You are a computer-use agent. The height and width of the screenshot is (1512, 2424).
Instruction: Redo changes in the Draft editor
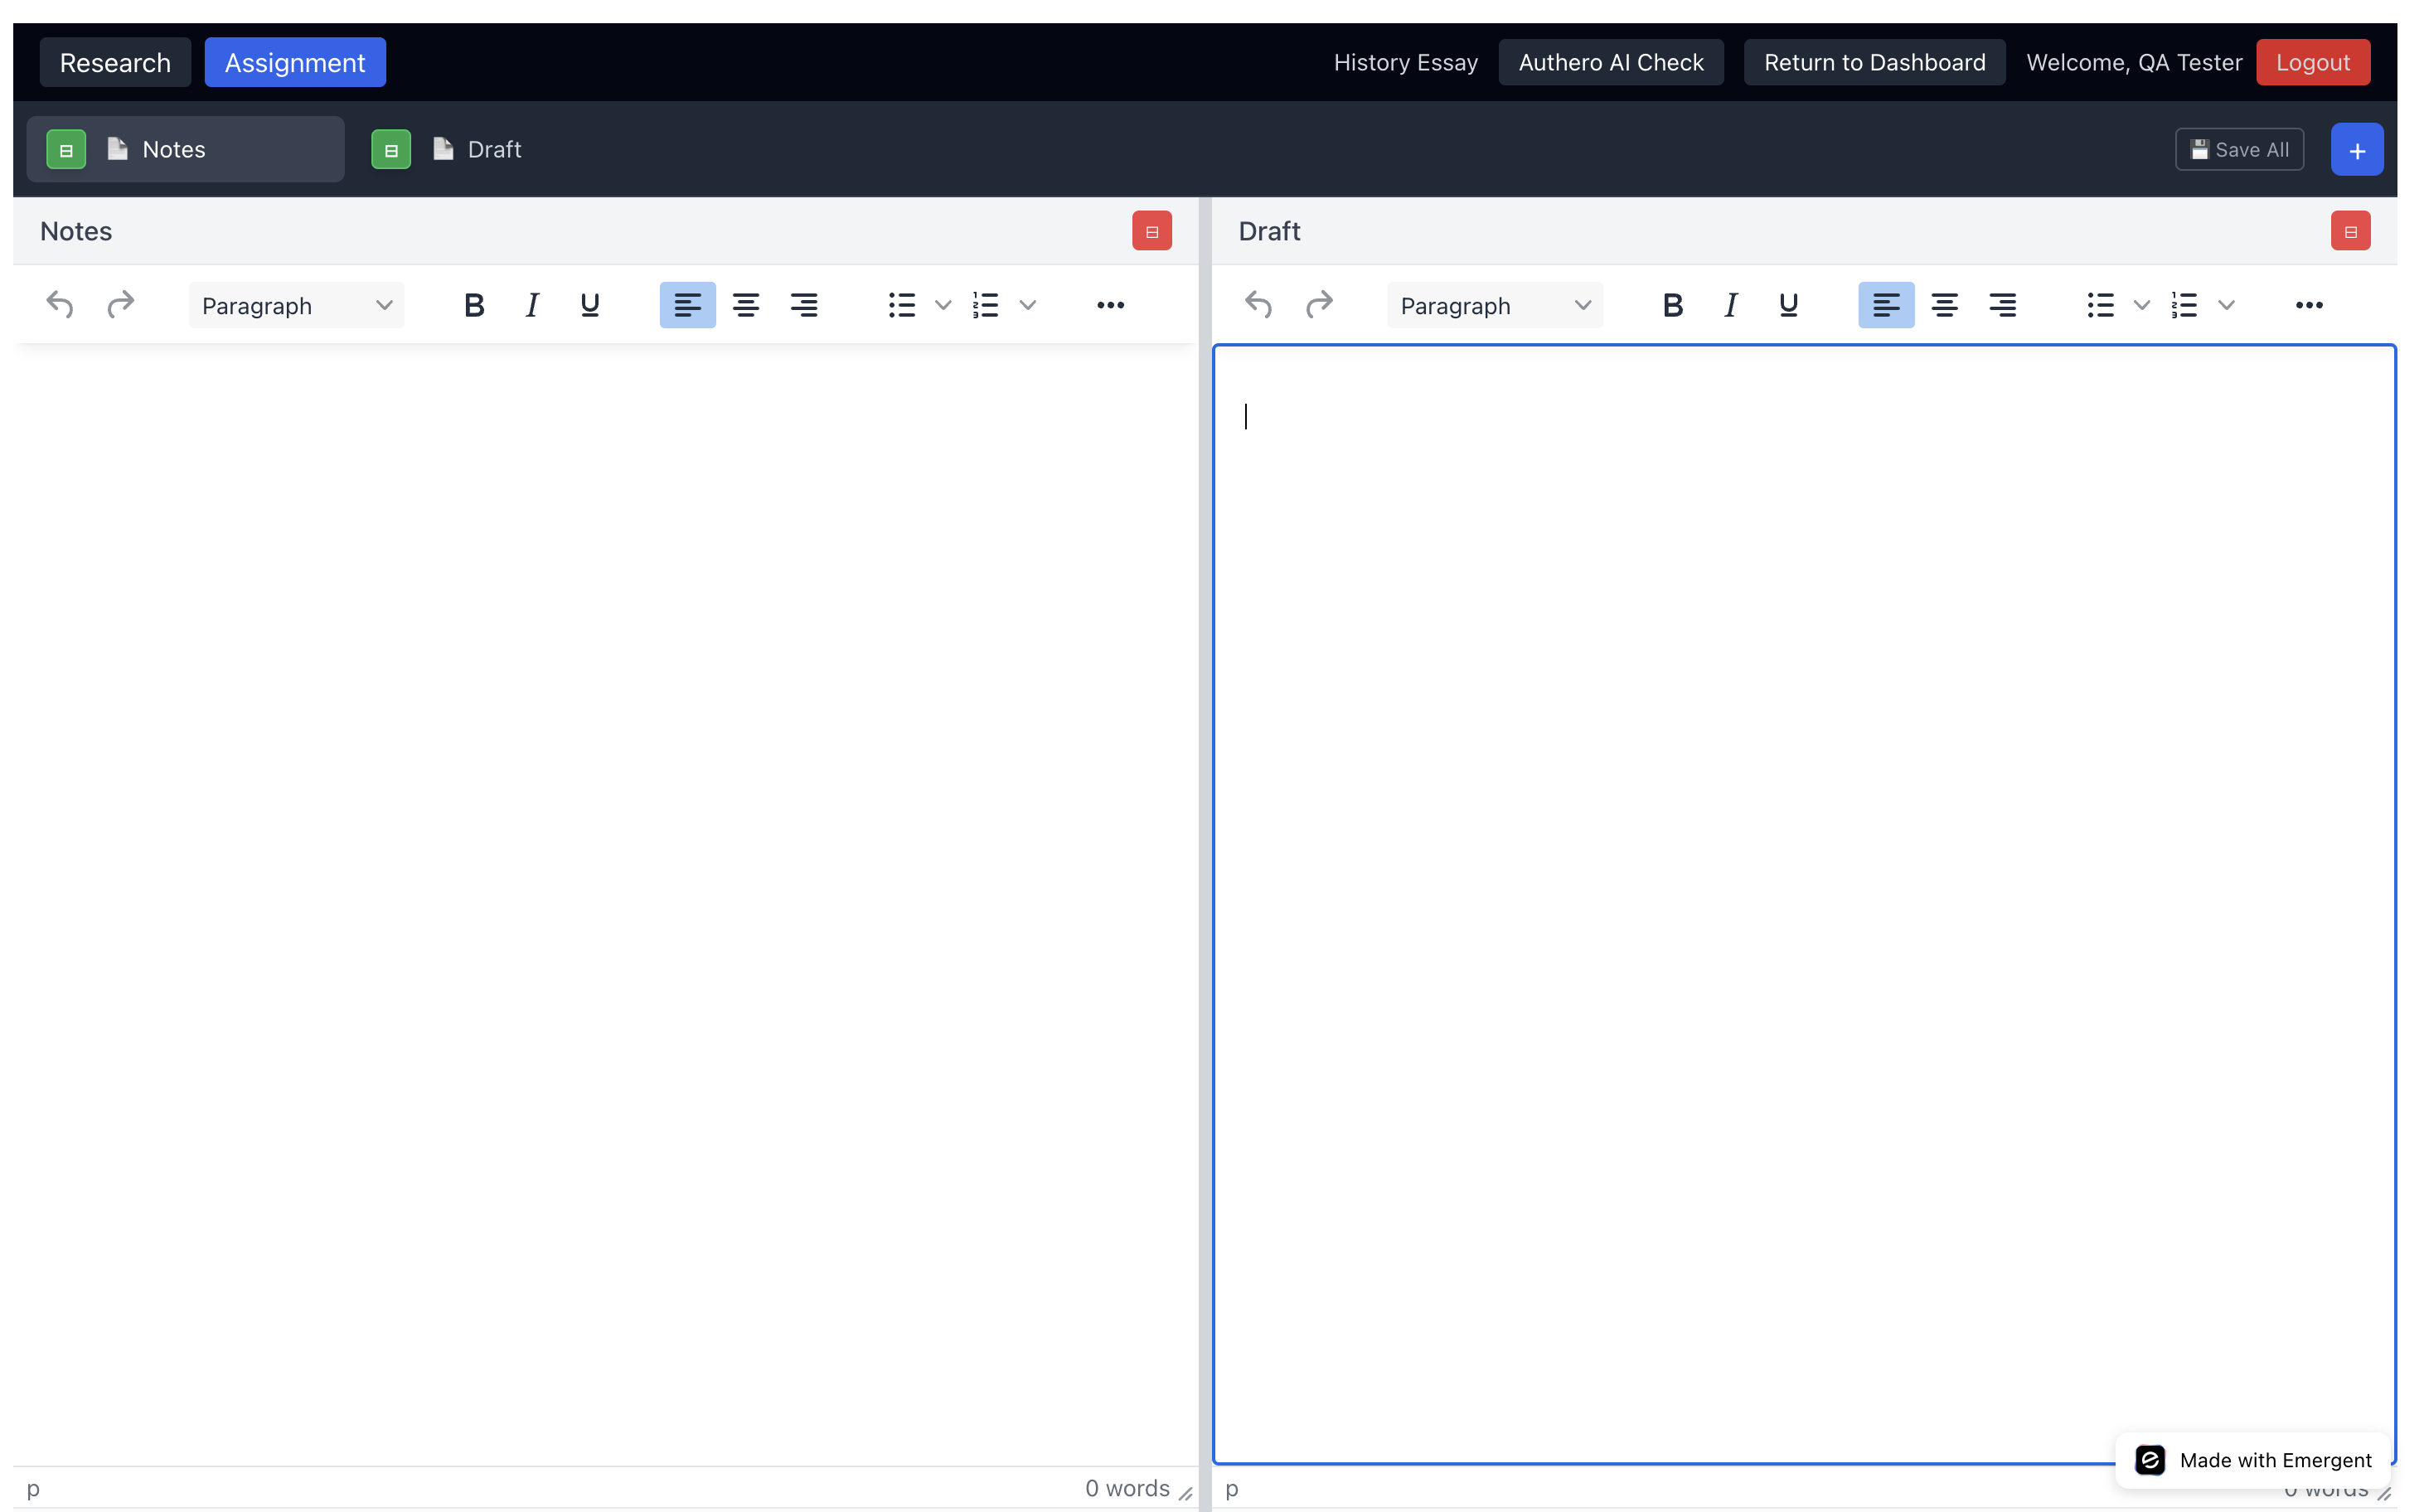coord(1319,305)
